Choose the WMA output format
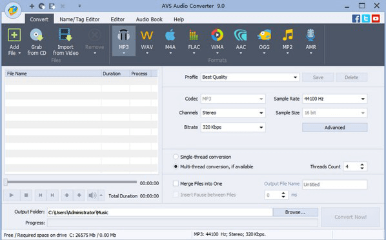386x240 pixels. [217, 41]
